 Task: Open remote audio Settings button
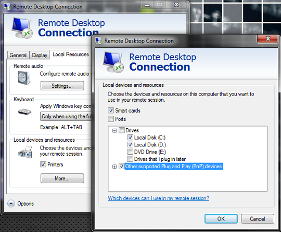pos(62,86)
